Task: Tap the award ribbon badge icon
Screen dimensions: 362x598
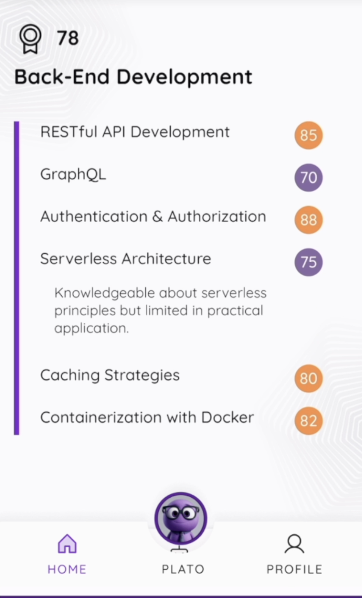Action: tap(30, 39)
